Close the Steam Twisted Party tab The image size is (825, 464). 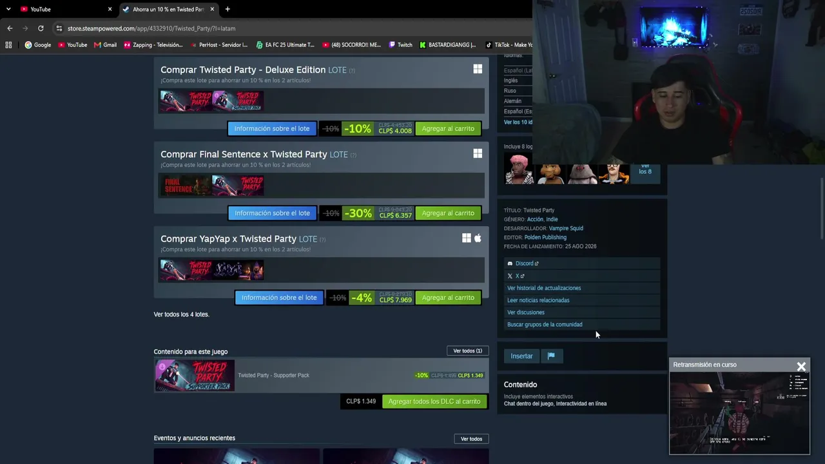pyautogui.click(x=212, y=9)
